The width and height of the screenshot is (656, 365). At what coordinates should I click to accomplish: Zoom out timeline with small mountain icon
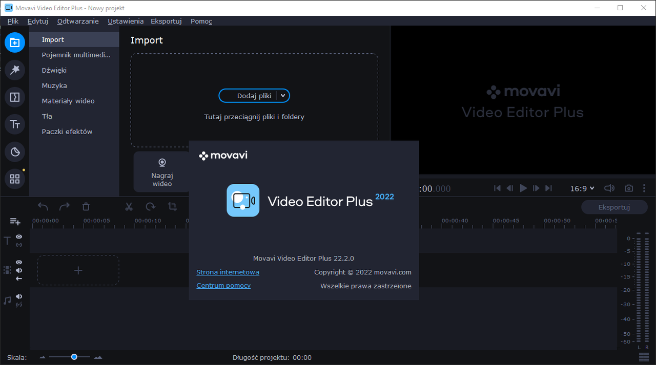43,357
